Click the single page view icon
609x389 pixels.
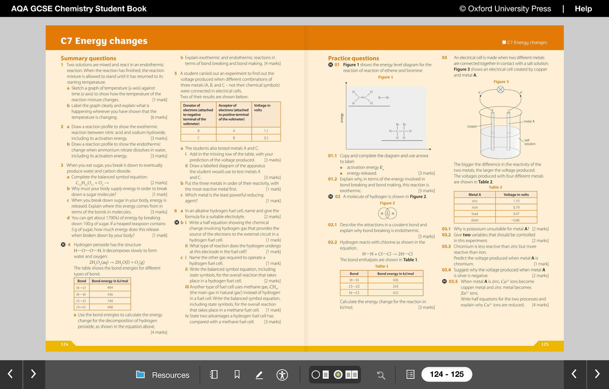click(325, 375)
